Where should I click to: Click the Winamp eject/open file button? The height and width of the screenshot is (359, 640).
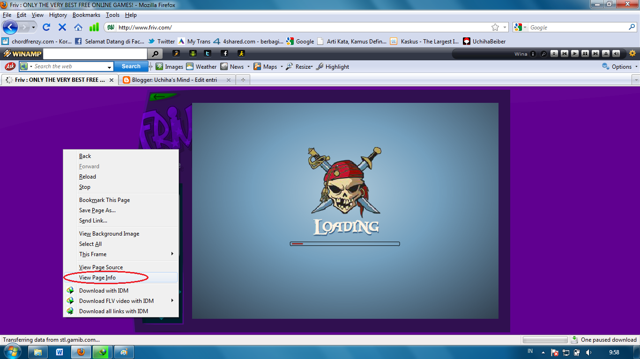pos(606,54)
